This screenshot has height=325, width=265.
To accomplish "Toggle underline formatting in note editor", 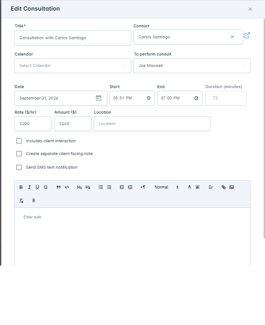I will [x=37, y=187].
